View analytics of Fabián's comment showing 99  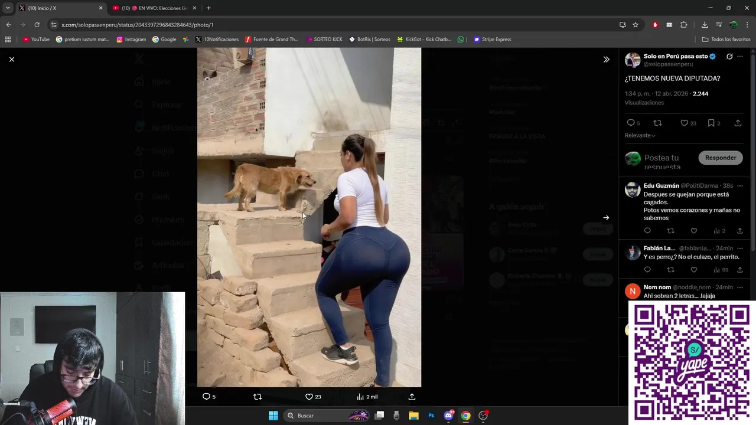click(x=721, y=270)
